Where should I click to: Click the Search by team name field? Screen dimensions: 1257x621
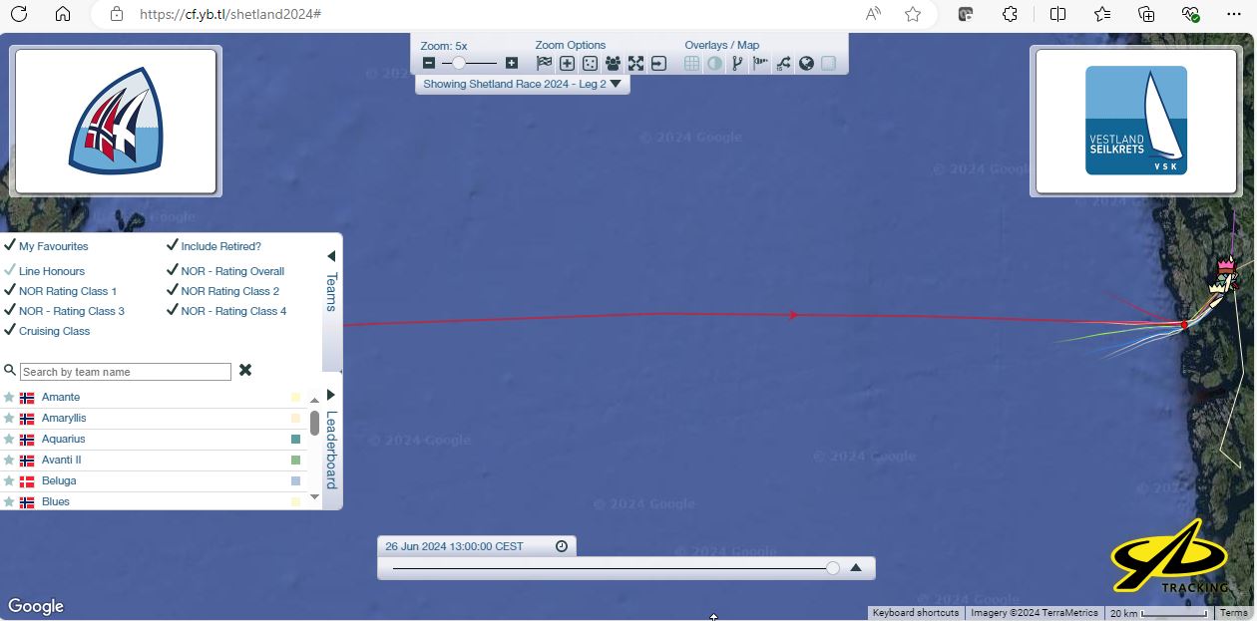pyautogui.click(x=126, y=372)
